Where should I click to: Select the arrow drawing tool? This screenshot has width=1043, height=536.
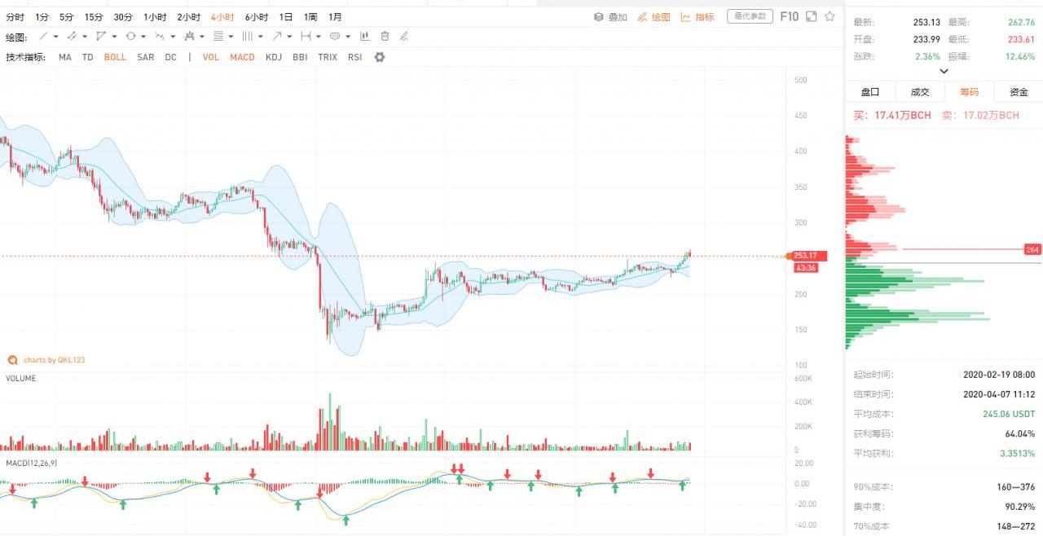tap(277, 37)
